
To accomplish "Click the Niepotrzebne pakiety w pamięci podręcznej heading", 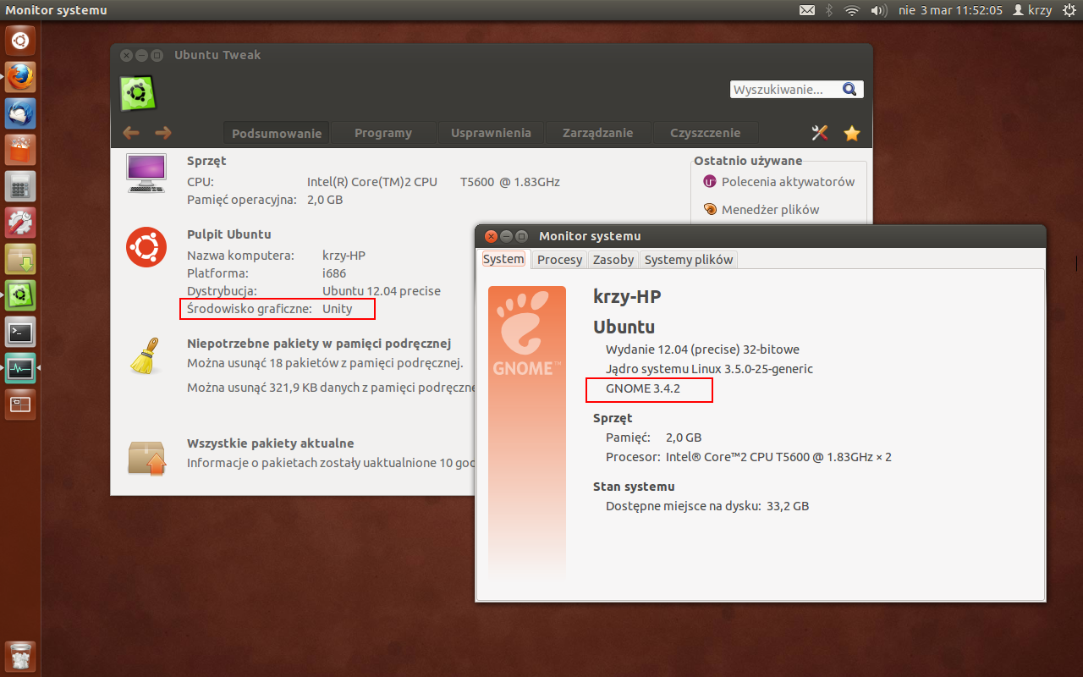I will (x=319, y=344).
